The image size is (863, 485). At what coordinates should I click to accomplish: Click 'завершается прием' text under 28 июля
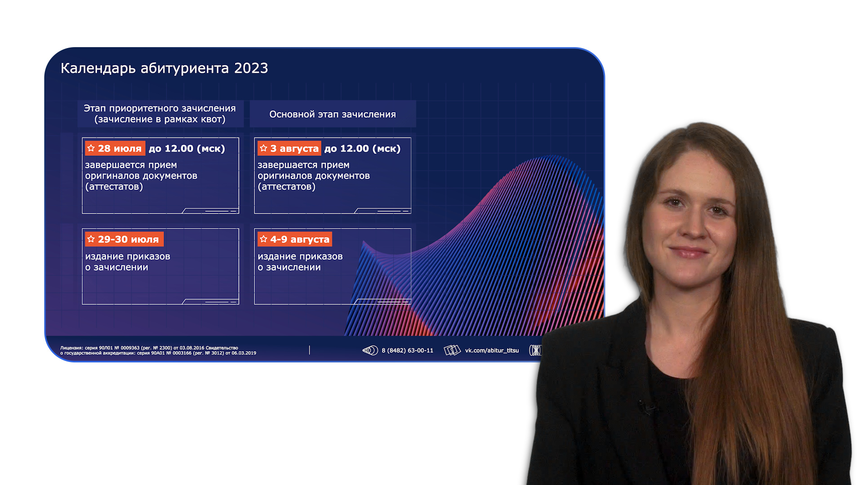[131, 165]
